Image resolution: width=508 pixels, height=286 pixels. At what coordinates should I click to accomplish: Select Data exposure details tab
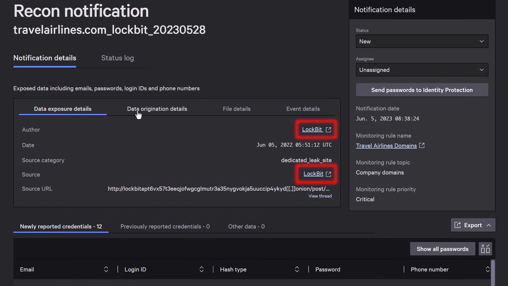click(x=63, y=109)
